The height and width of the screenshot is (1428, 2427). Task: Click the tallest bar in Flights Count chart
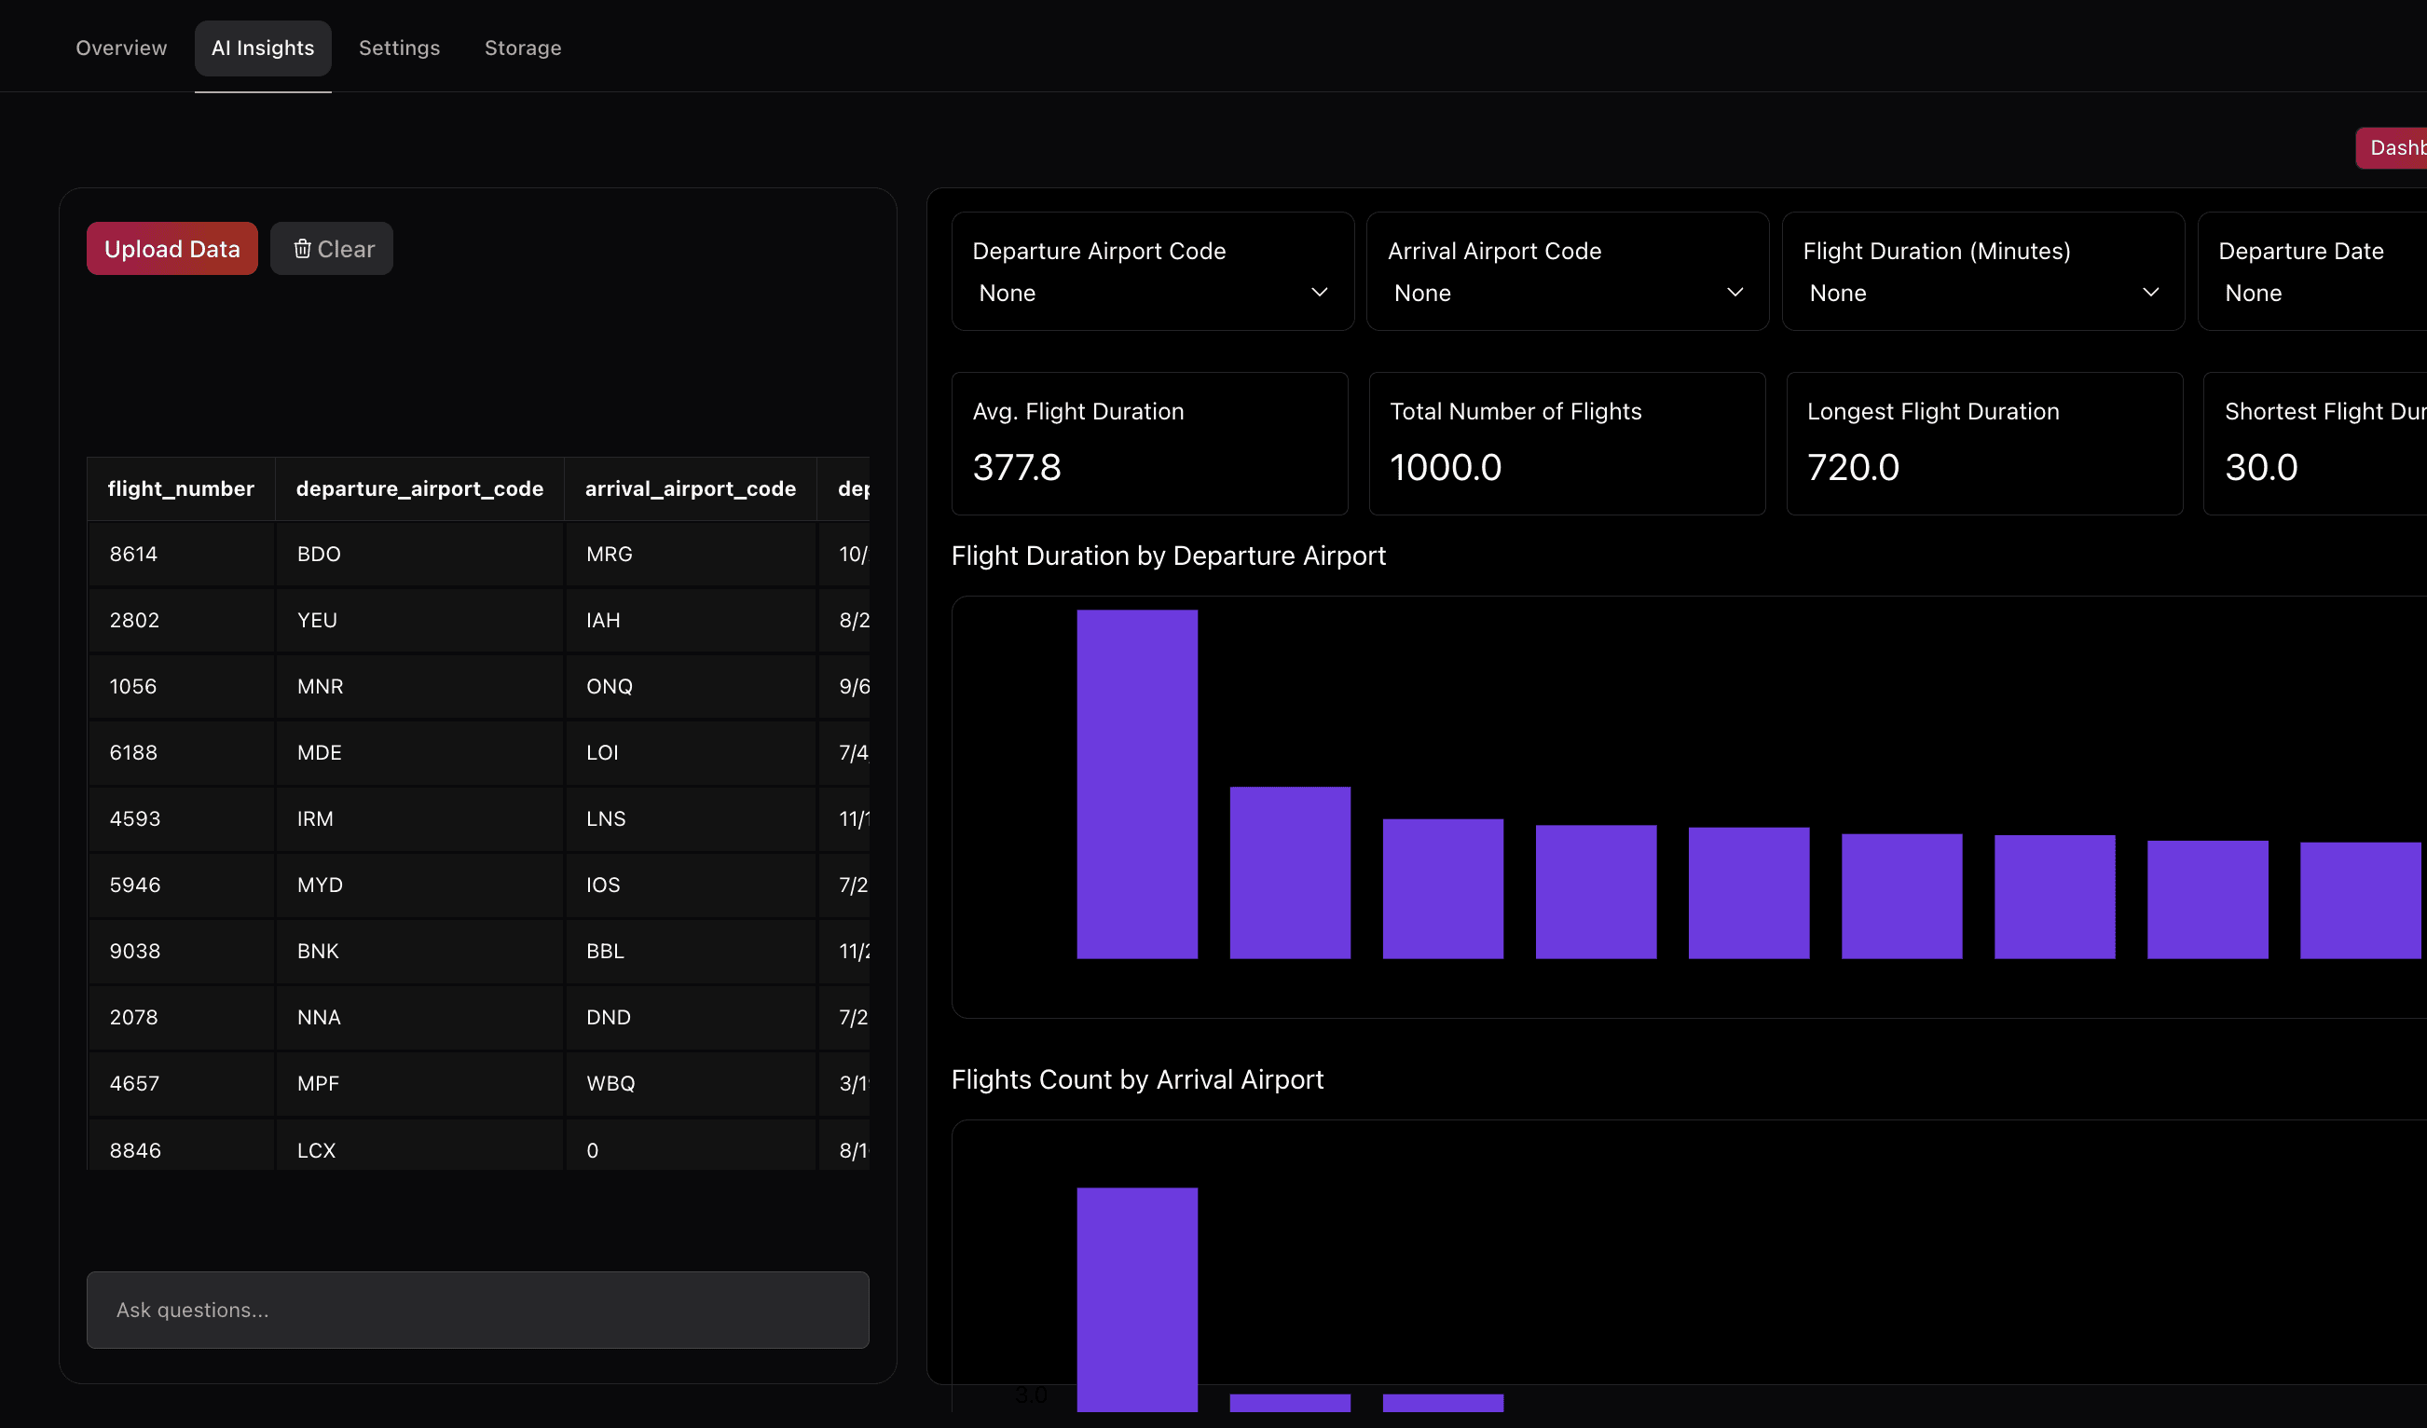pos(1136,1298)
